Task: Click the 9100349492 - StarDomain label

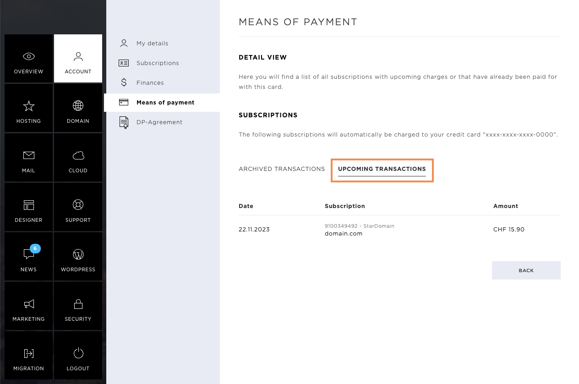Action: pos(360,226)
